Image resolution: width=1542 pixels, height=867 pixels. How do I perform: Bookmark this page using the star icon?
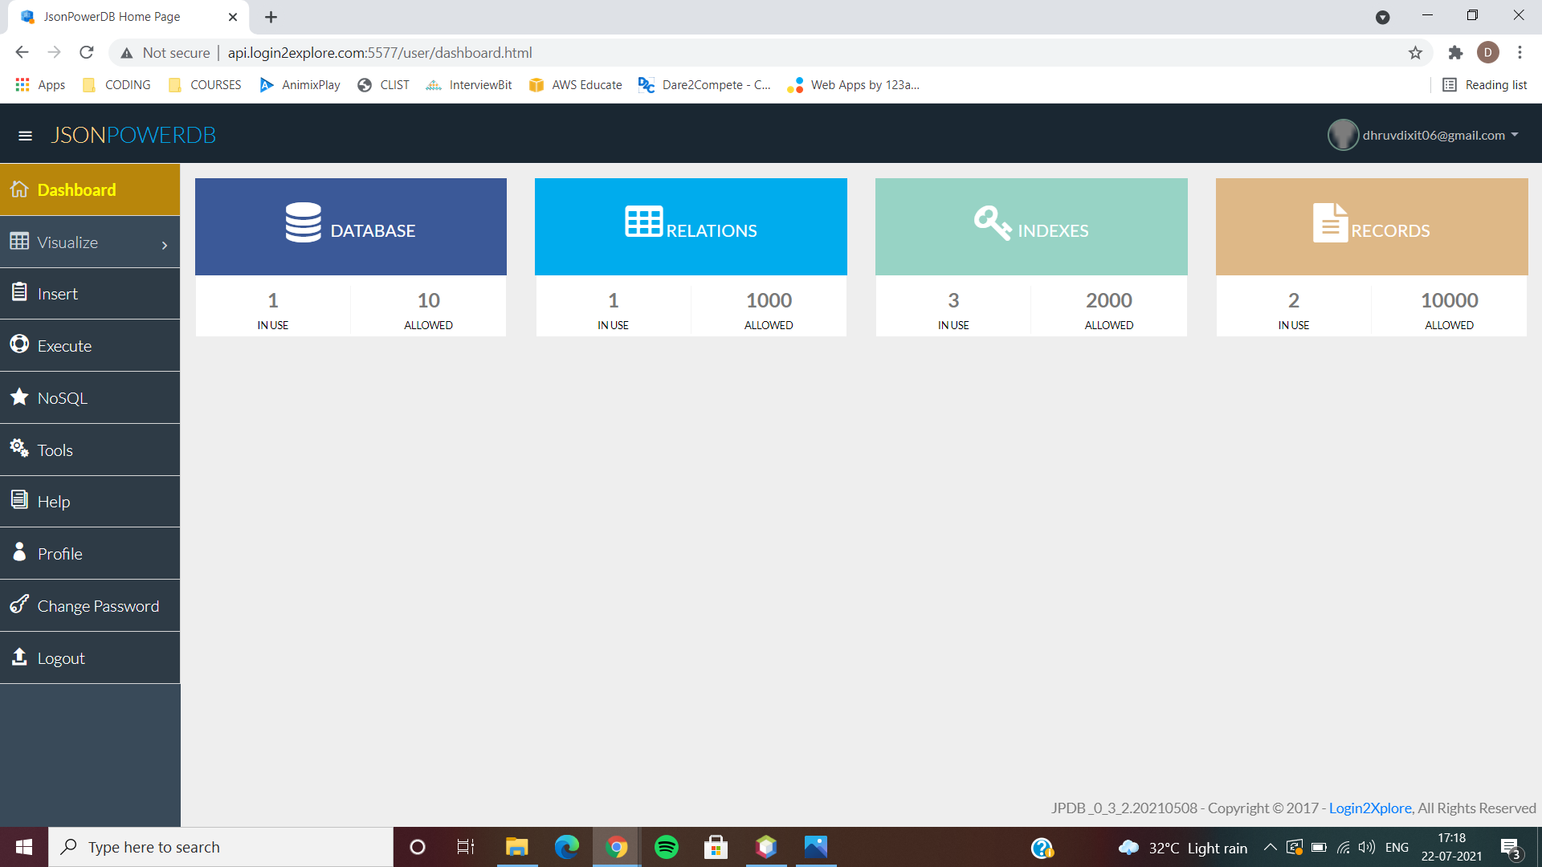[1415, 52]
